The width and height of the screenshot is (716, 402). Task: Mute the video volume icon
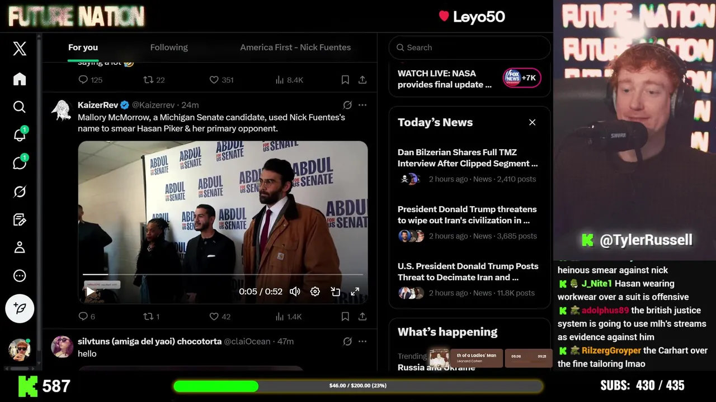[x=295, y=291]
